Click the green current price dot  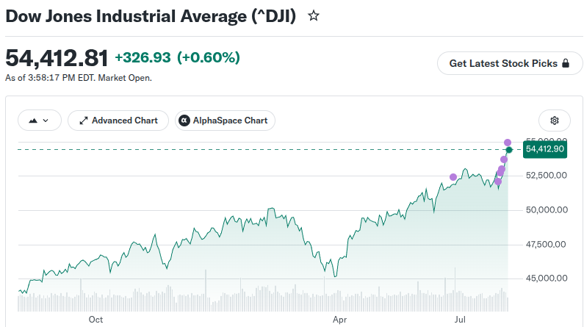pyautogui.click(x=509, y=150)
